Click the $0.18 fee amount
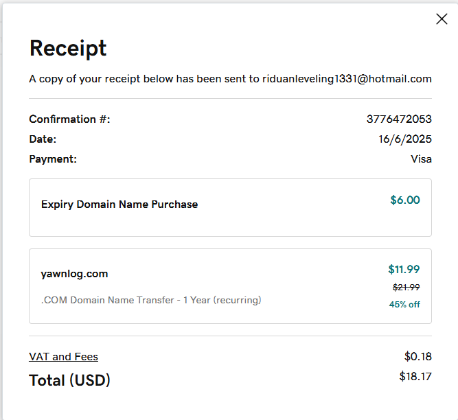This screenshot has height=420, width=458. [418, 357]
